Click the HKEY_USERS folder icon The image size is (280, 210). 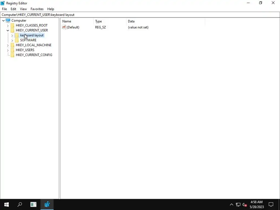tap(13, 50)
